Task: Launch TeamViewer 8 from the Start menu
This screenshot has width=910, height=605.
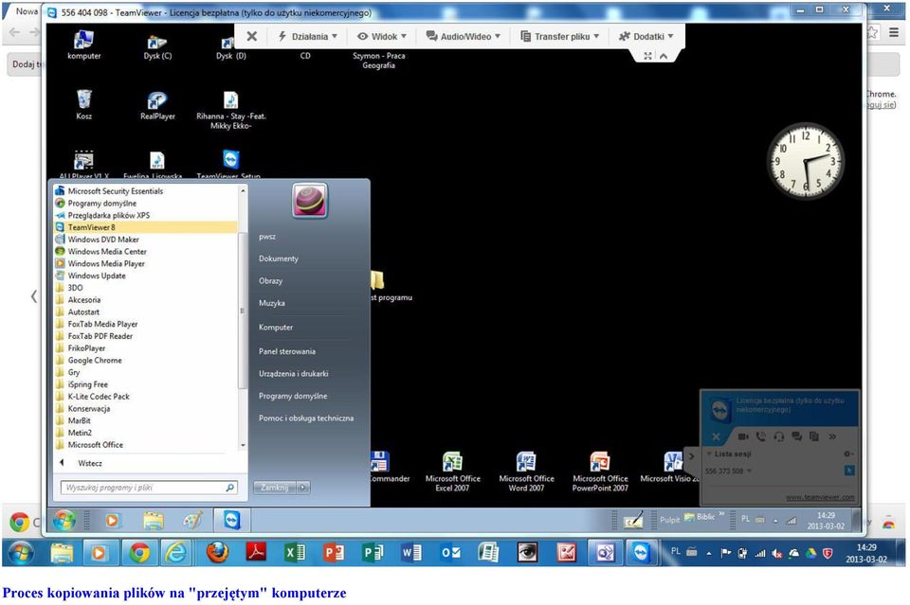Action: tap(145, 227)
